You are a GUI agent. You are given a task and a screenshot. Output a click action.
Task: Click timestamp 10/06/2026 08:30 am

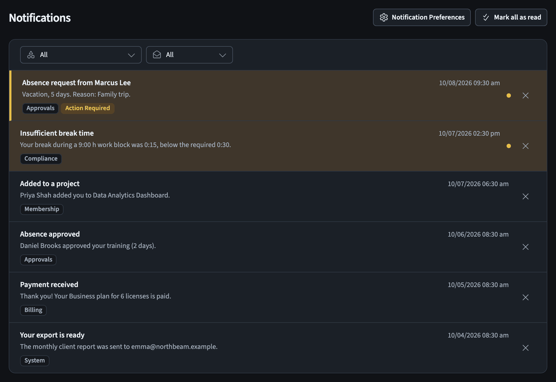click(478, 234)
